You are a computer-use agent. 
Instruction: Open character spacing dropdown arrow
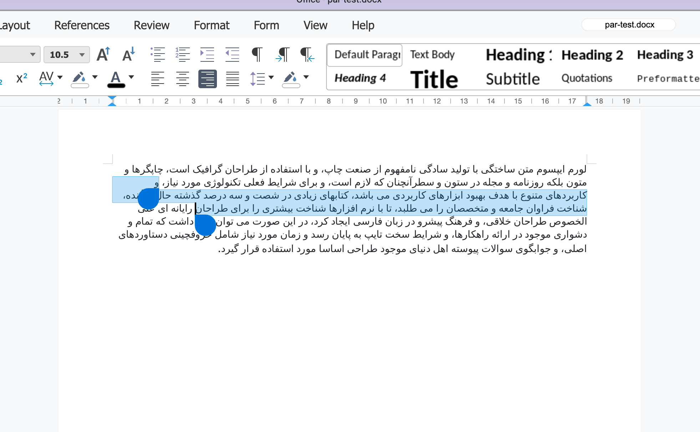click(60, 77)
